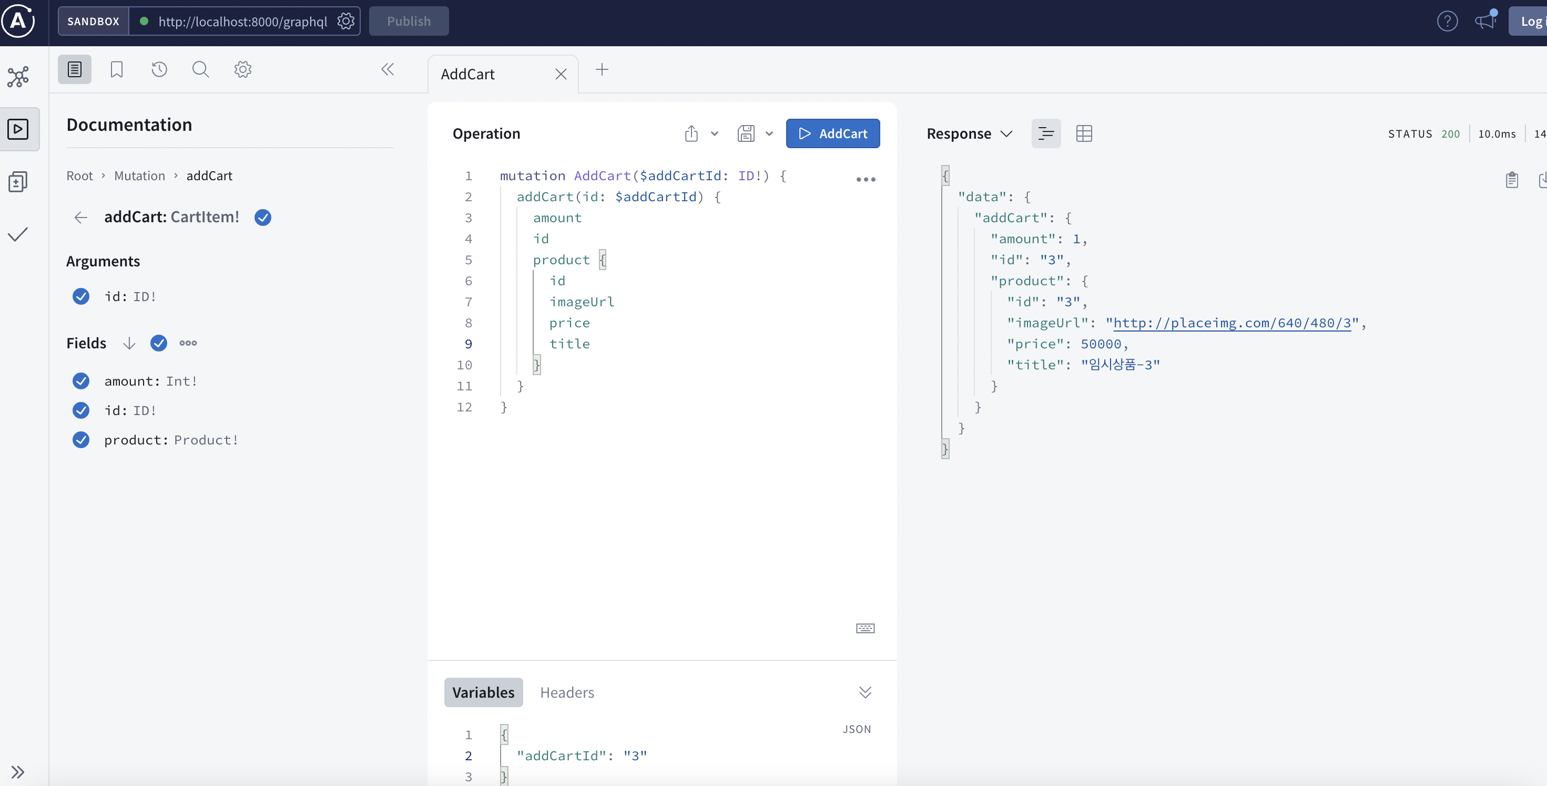Screen dimensions: 1547x786
Task: Switch to the Headers tab
Action: click(566, 692)
